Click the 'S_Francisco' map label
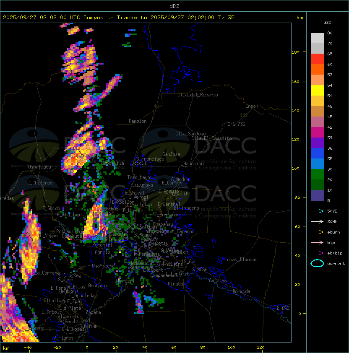The width and height of the screenshot is (349, 353). tap(150, 159)
